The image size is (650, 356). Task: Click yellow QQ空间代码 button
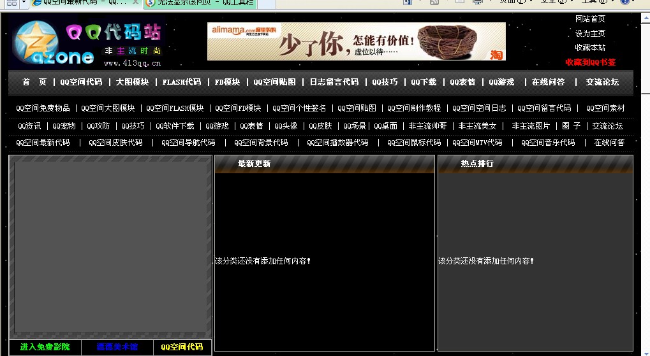click(182, 347)
